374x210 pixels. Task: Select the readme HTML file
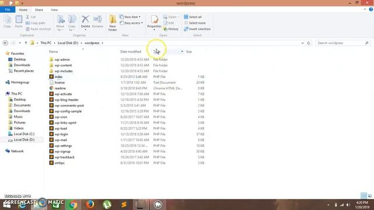(x=60, y=88)
